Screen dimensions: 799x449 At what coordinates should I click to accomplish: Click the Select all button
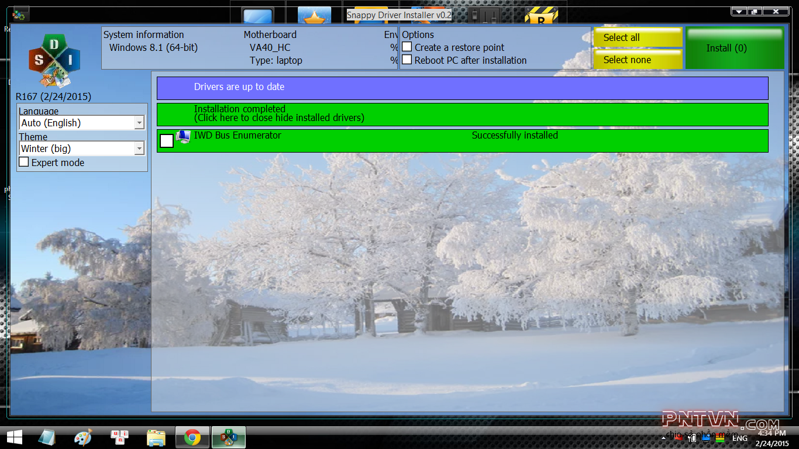pyautogui.click(x=638, y=37)
